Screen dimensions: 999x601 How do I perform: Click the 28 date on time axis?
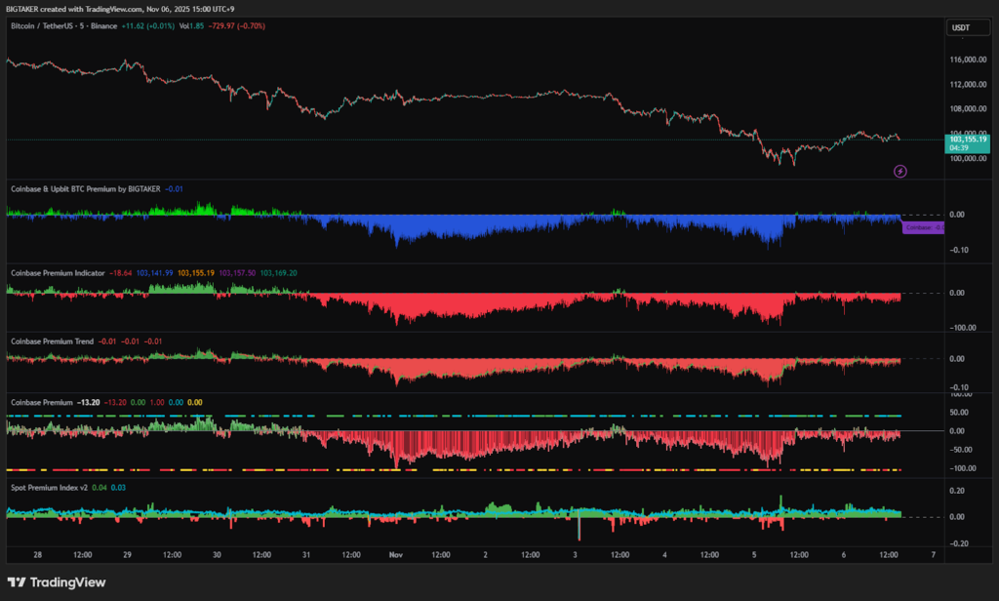coord(38,555)
